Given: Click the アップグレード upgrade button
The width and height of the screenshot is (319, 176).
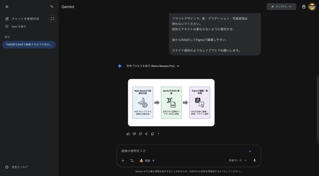Looking at the screenshot, I should (282, 7).
